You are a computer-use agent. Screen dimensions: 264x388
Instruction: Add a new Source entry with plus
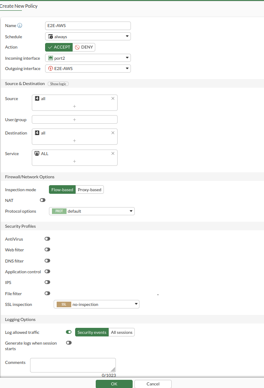pos(74,106)
